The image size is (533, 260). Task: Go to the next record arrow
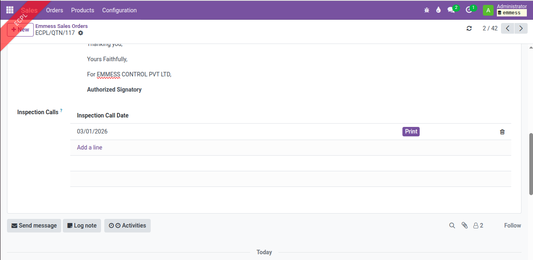point(521,28)
